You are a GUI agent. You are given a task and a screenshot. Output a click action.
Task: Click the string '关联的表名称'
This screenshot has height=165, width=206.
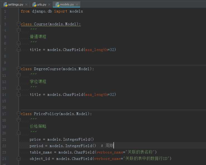(140, 152)
